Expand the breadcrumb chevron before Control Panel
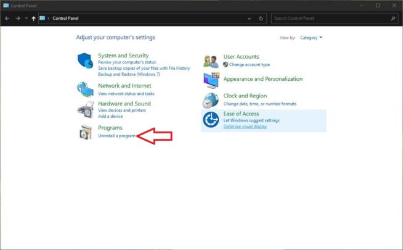This screenshot has width=403, height=250. (48, 19)
